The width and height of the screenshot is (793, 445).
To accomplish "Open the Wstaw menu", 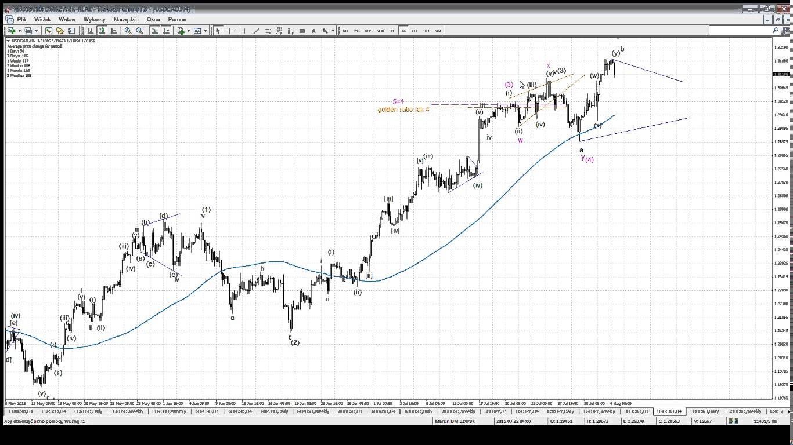I will (67, 19).
